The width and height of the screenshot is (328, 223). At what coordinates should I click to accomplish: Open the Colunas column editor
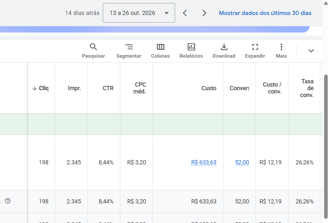160,51
